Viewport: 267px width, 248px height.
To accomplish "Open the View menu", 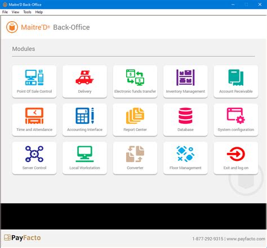I will (x=15, y=12).
